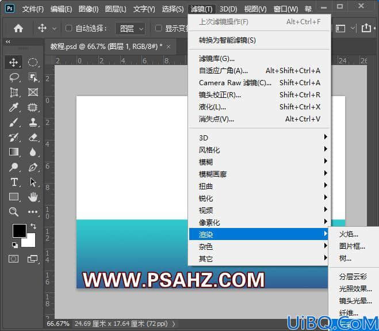Select the Rectangle shape tool
The image size is (379, 331).
pos(14,197)
